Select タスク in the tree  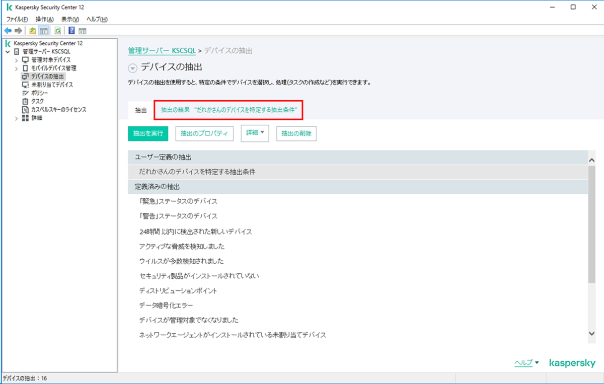click(x=37, y=101)
